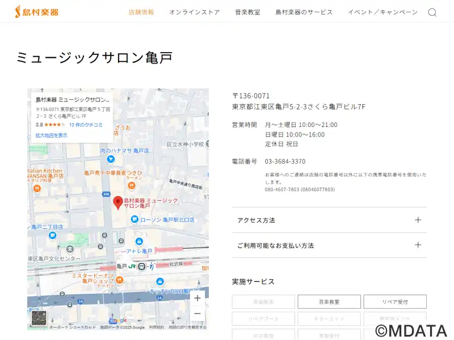Zoom in the map with plus button

click(197, 298)
